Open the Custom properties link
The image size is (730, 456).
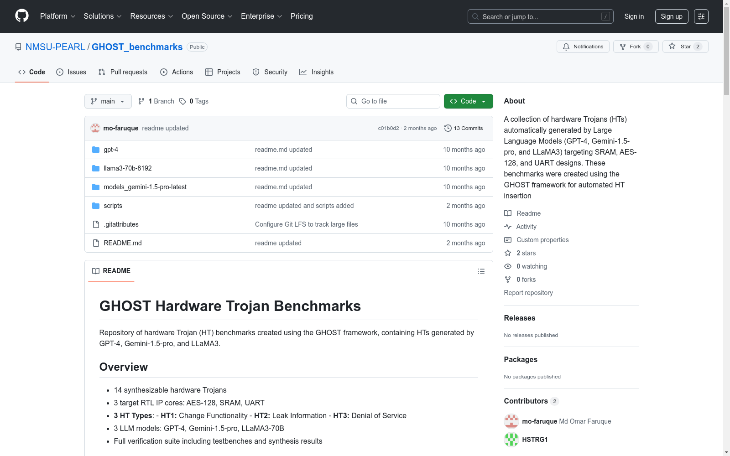click(x=542, y=240)
